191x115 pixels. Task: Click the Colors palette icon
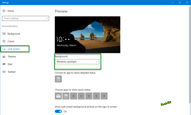[4, 41]
